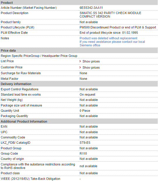Click Additional Product Information header
This screenshot has height=181, width=158.
[79, 121]
